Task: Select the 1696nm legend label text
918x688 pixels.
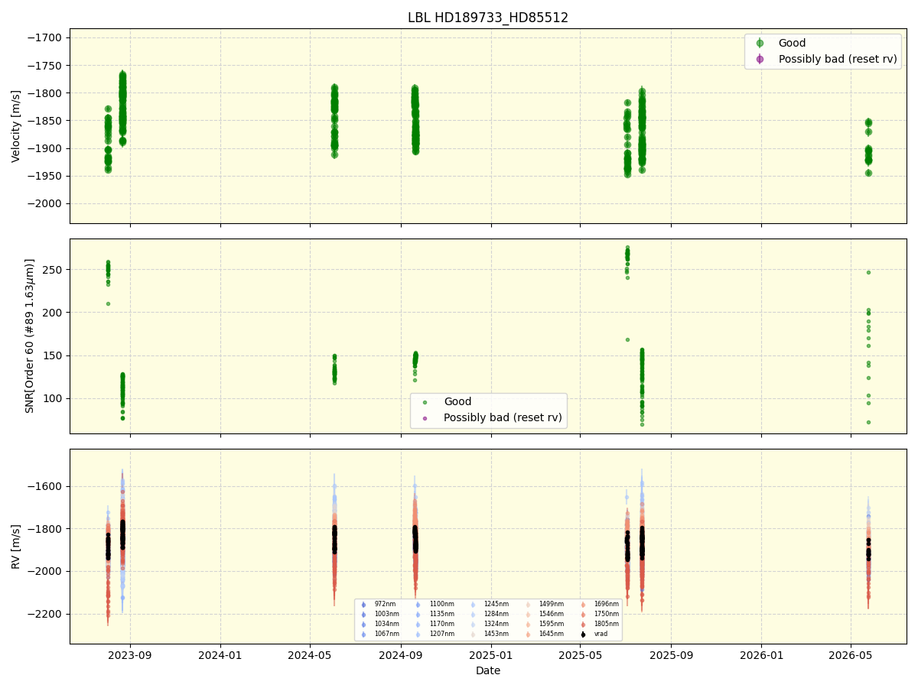Action: (607, 604)
